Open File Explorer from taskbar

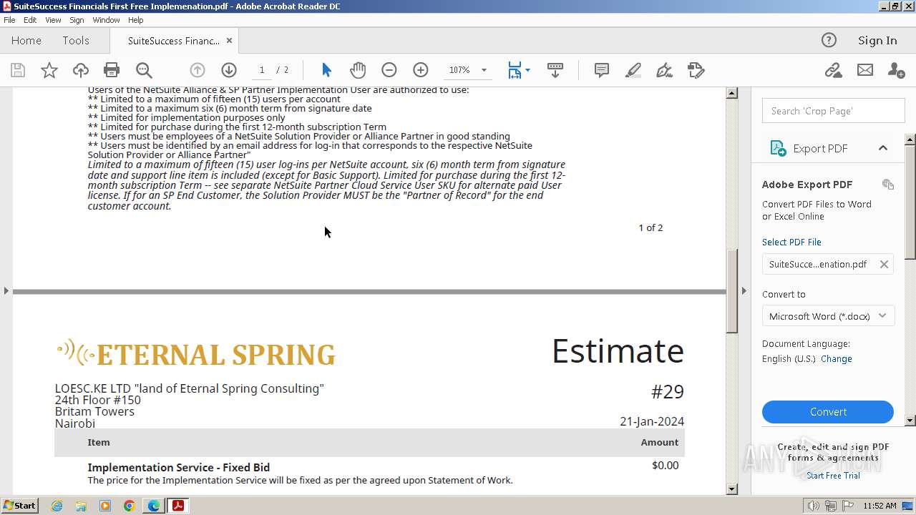81,506
